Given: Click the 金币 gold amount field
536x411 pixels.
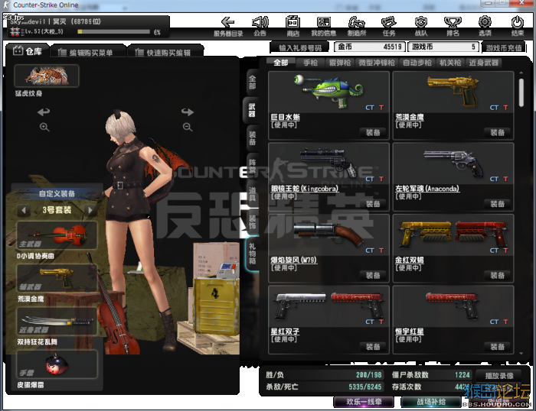Looking at the screenshot, I should (370, 47).
